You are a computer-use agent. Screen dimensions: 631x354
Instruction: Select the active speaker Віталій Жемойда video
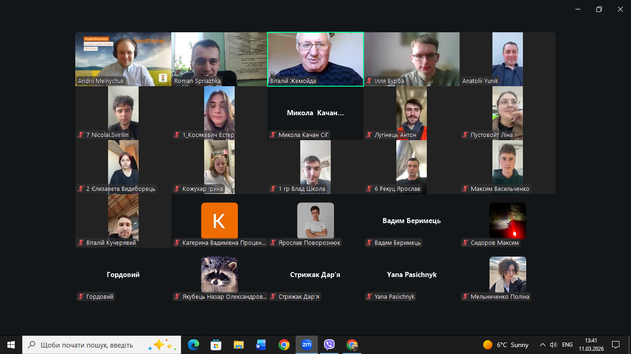[x=315, y=59]
